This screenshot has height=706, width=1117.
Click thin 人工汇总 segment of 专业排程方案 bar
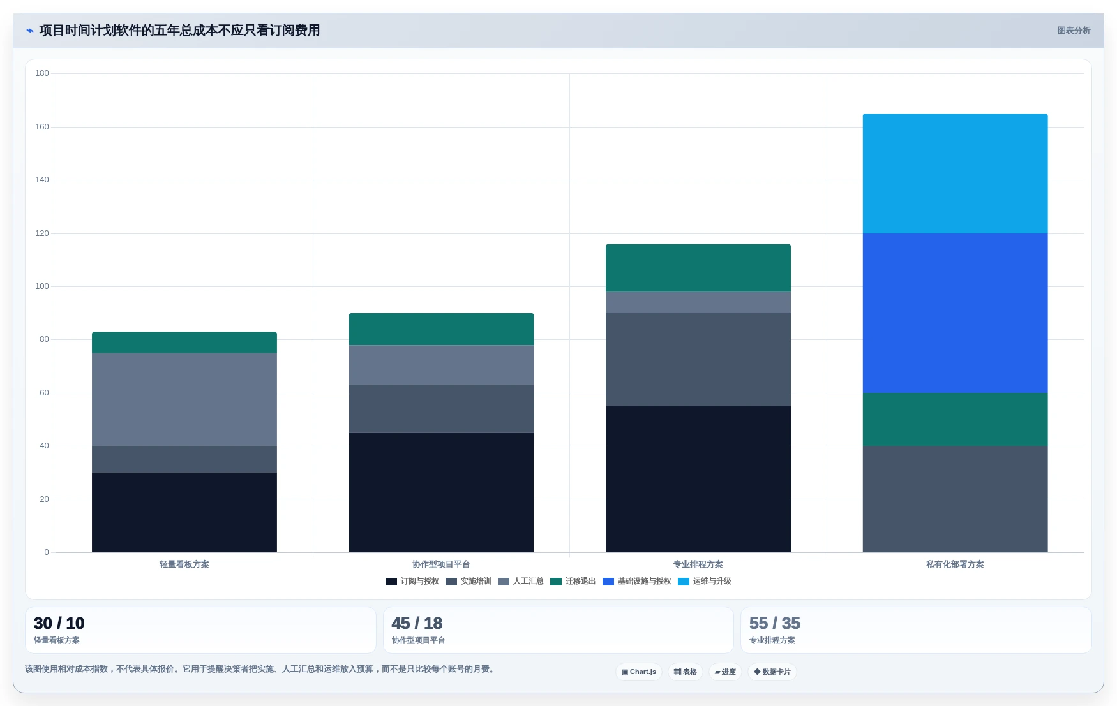pos(698,302)
